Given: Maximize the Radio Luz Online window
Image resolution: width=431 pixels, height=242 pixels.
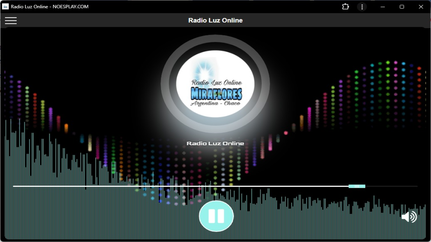Looking at the screenshot, I should click(402, 7).
